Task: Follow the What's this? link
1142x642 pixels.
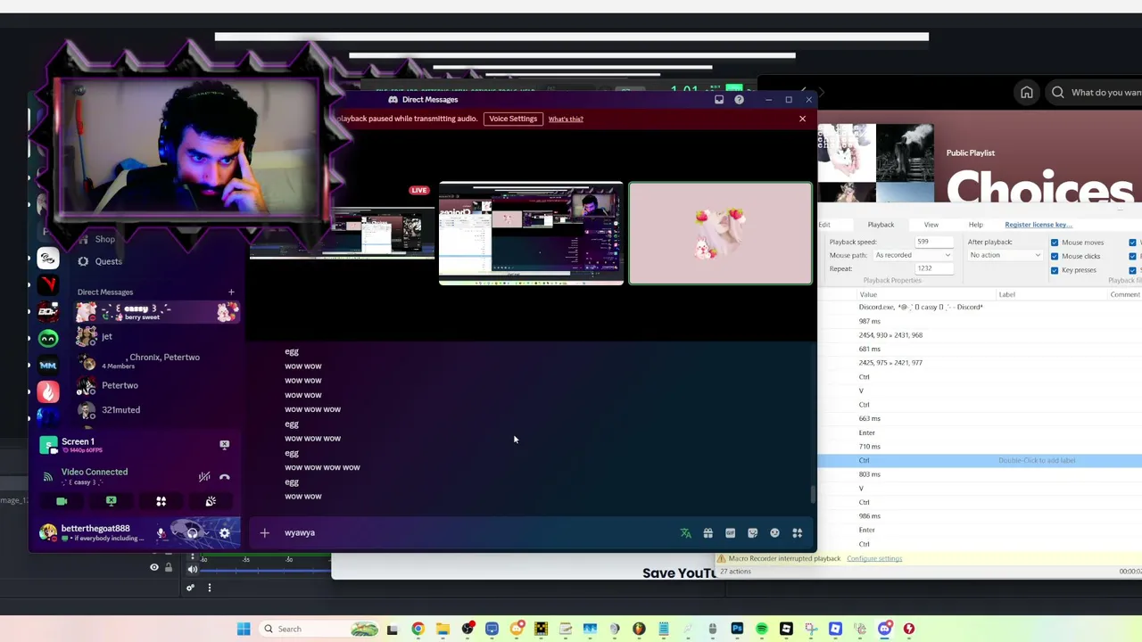Action: [566, 119]
